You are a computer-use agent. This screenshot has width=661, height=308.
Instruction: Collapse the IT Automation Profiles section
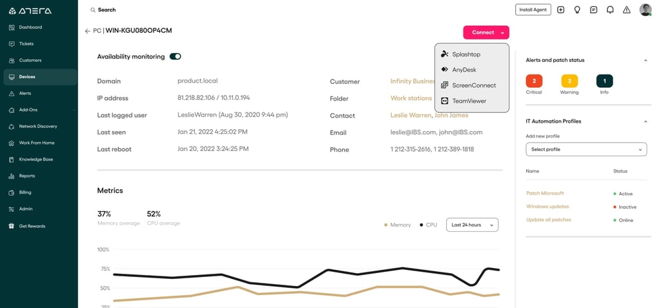point(646,121)
